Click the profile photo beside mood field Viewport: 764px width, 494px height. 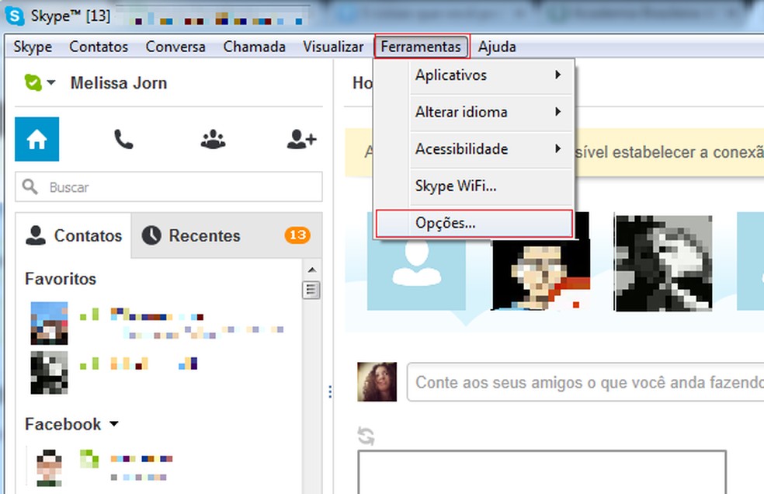pos(377,382)
